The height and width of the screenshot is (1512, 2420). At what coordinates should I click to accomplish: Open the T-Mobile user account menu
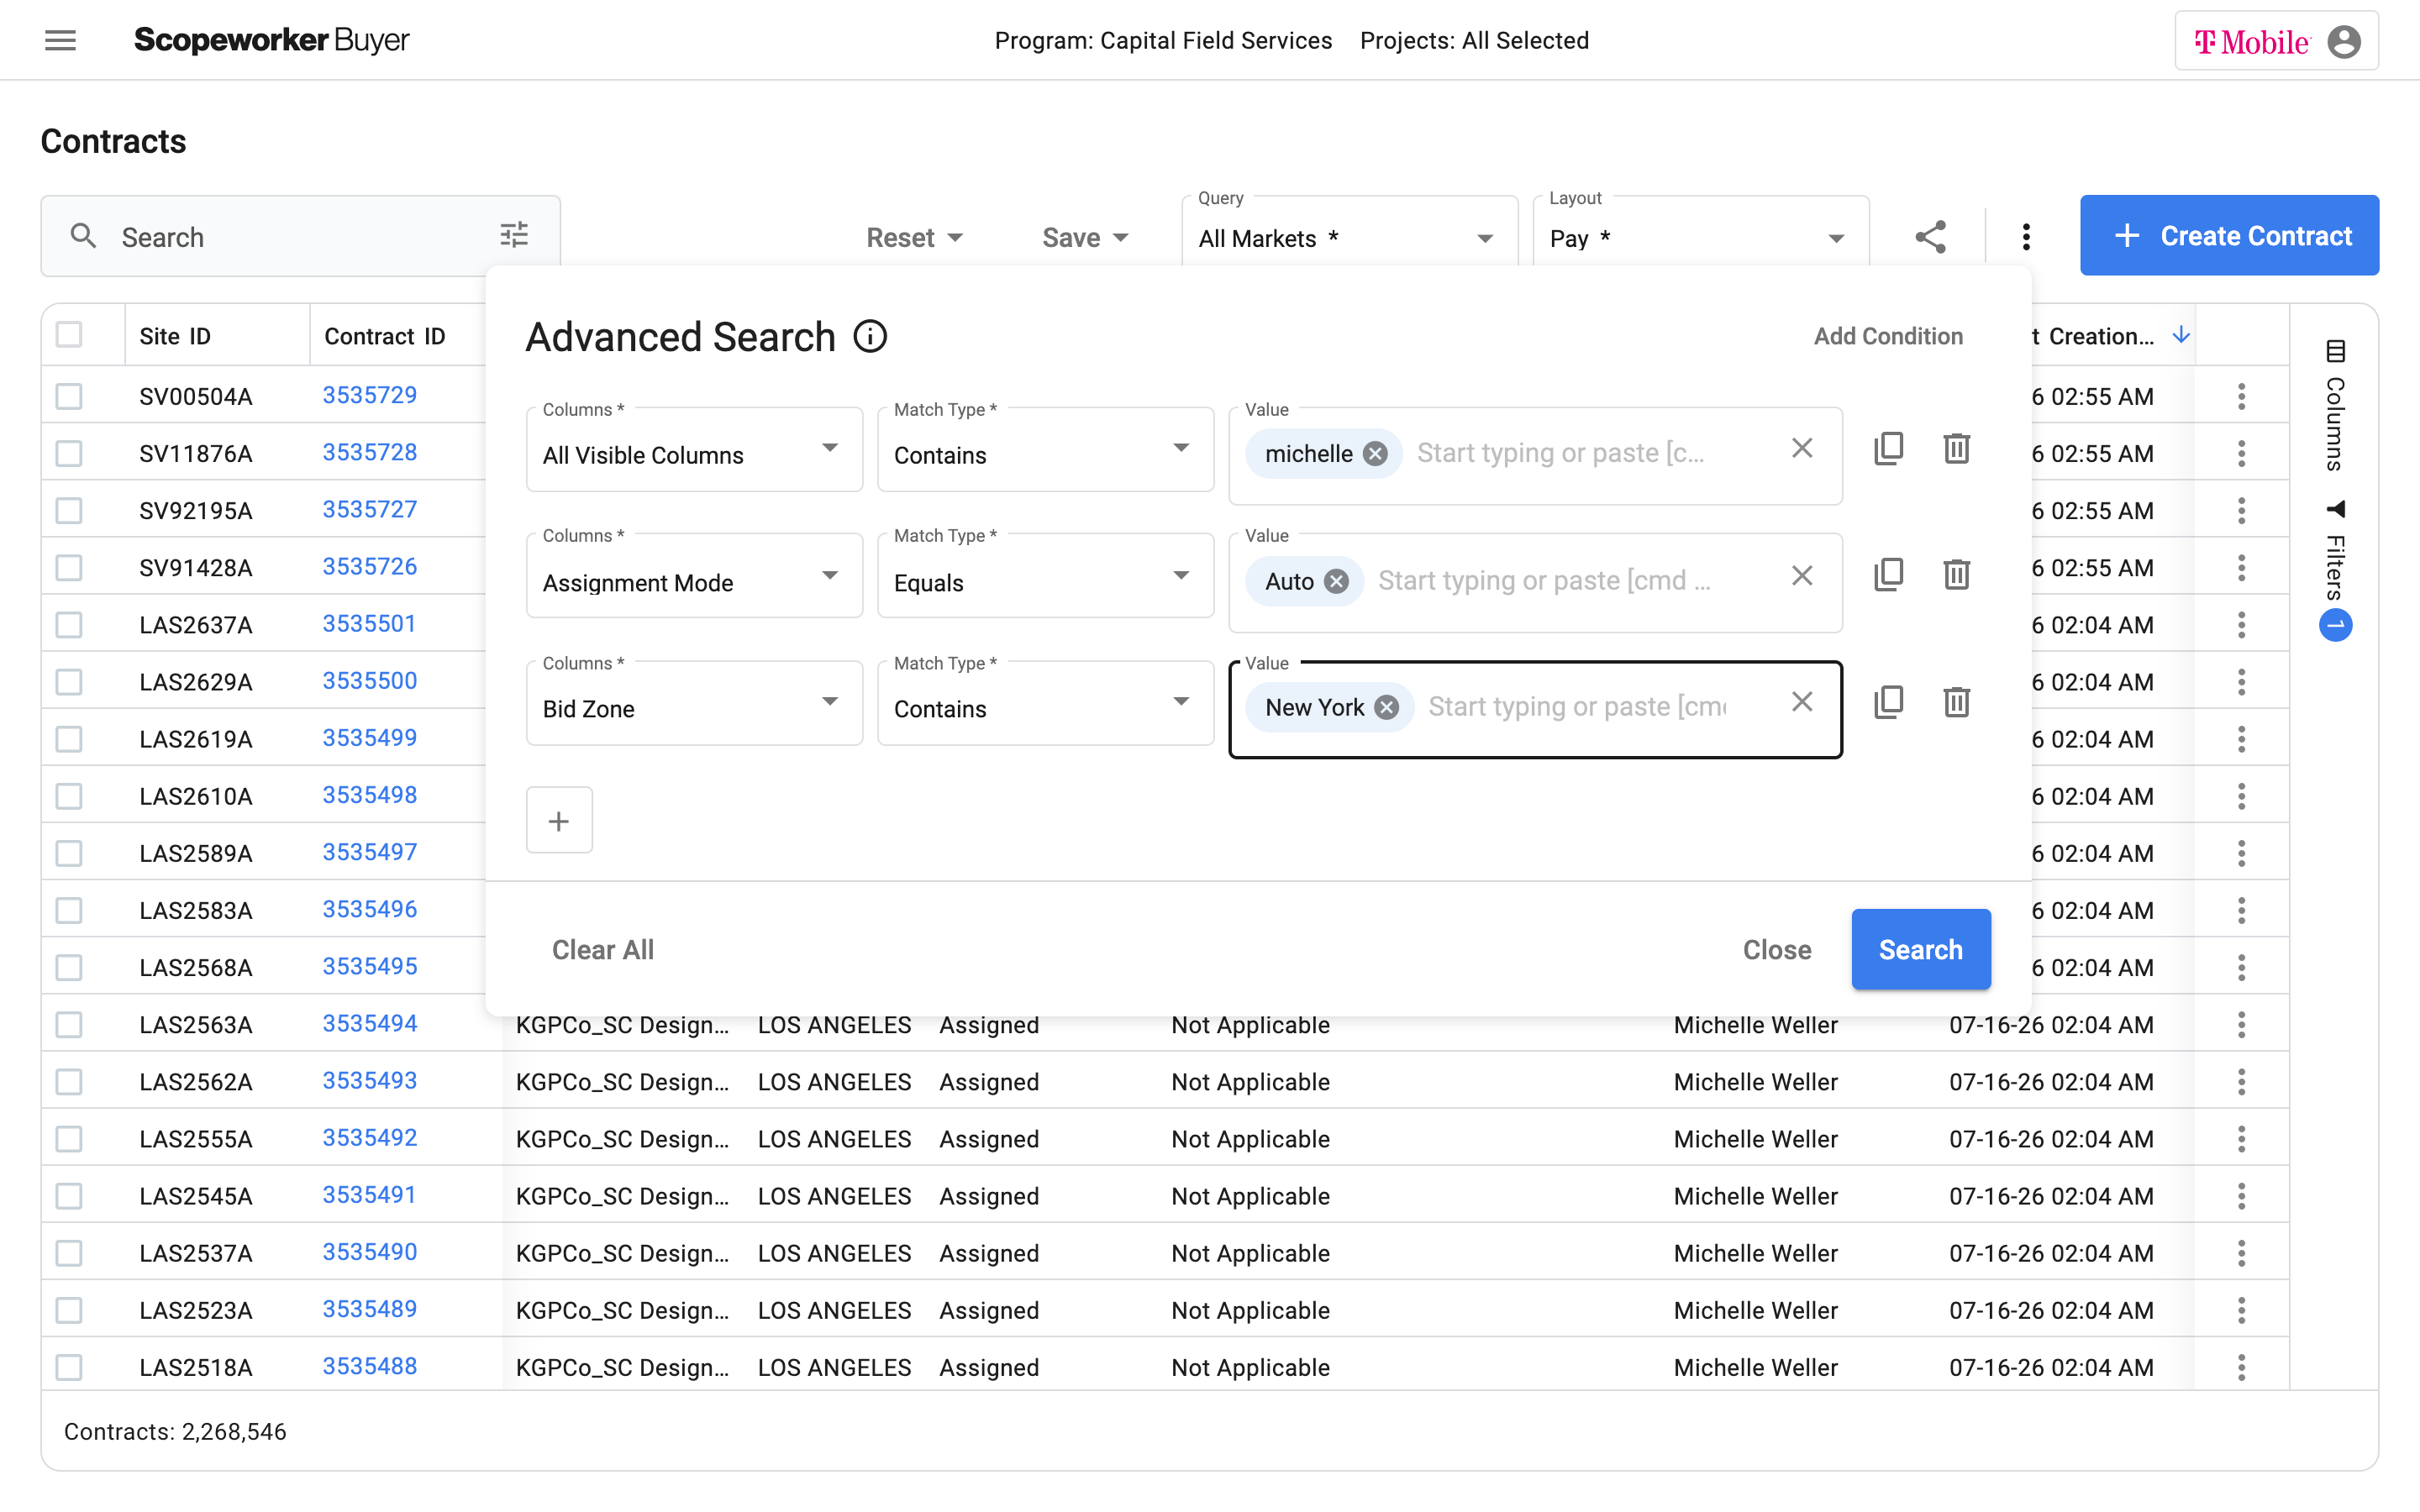click(2276, 41)
